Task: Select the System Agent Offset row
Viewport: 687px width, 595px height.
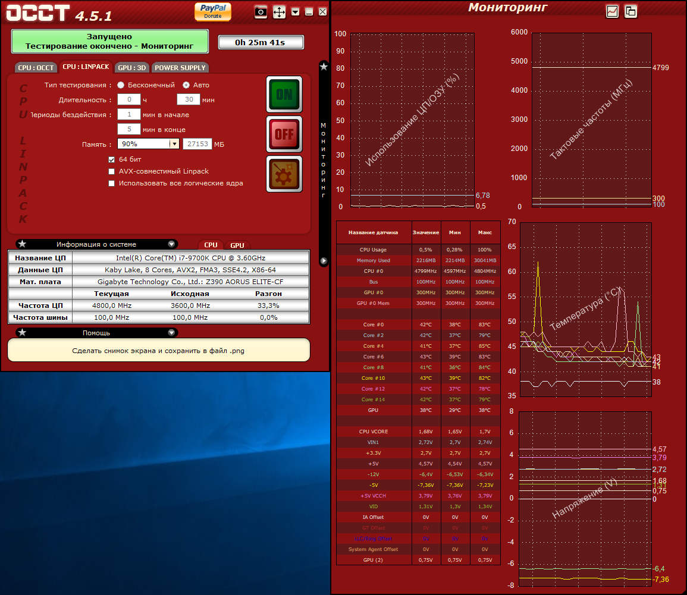Action: point(418,549)
